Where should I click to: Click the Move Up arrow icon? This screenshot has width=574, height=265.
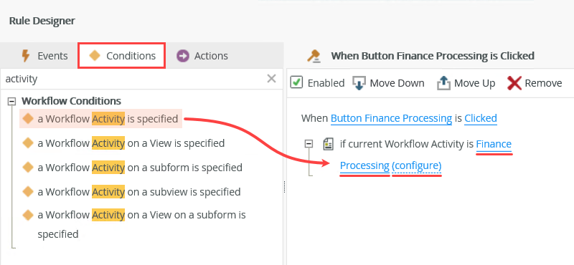(443, 83)
